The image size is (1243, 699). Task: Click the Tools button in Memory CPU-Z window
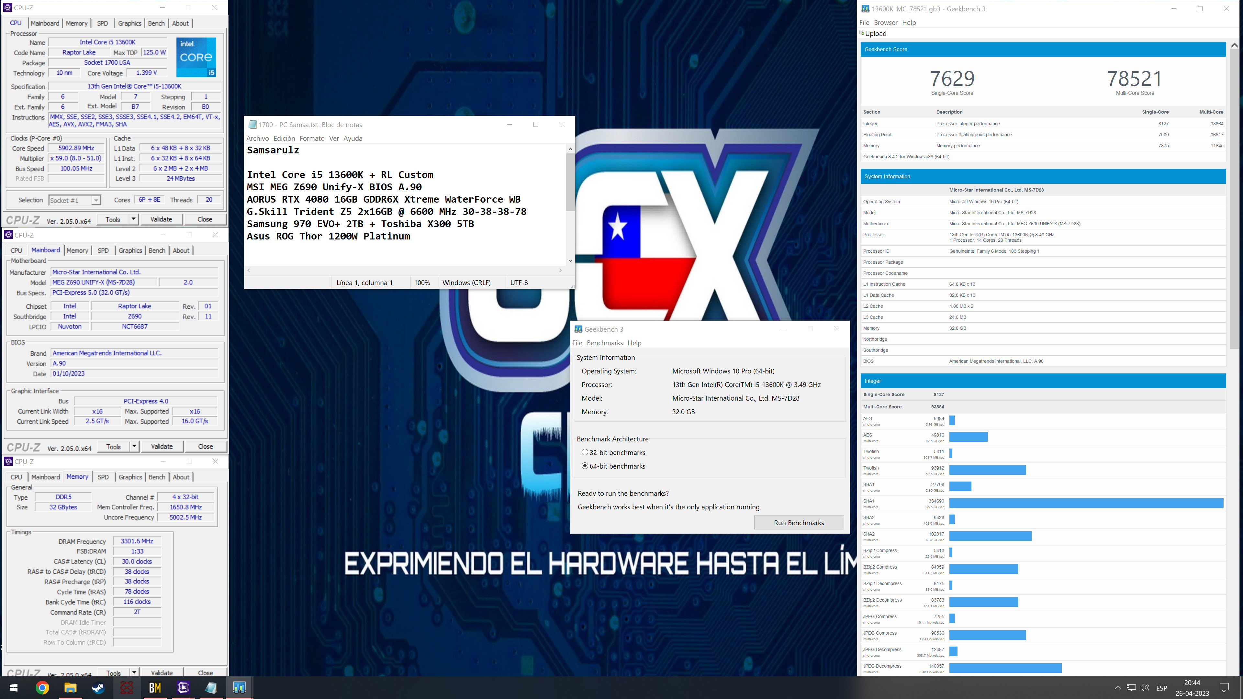113,672
